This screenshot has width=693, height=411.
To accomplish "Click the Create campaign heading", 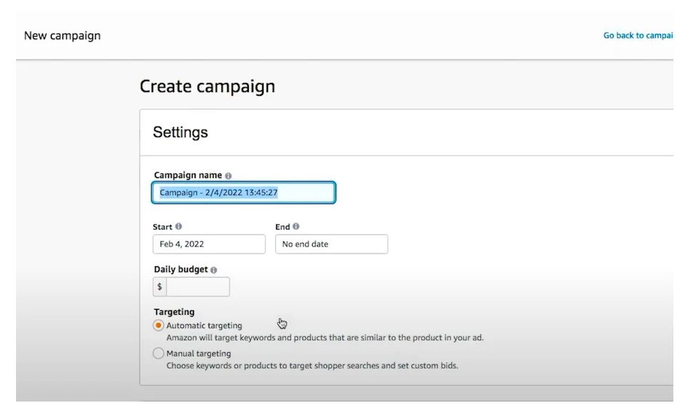I will coord(207,87).
